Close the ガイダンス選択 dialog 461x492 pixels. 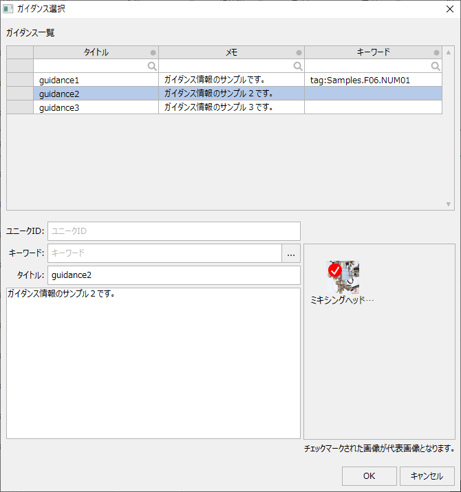click(x=450, y=9)
